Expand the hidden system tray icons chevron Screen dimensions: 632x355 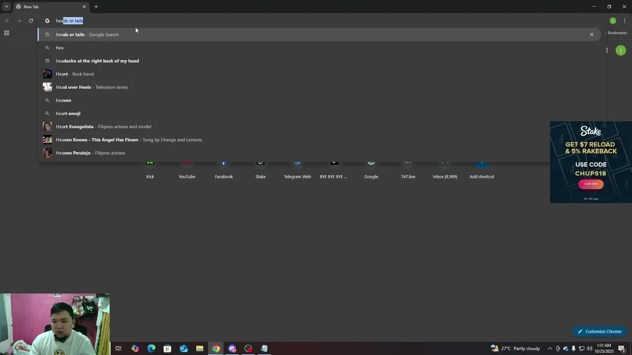(550, 349)
